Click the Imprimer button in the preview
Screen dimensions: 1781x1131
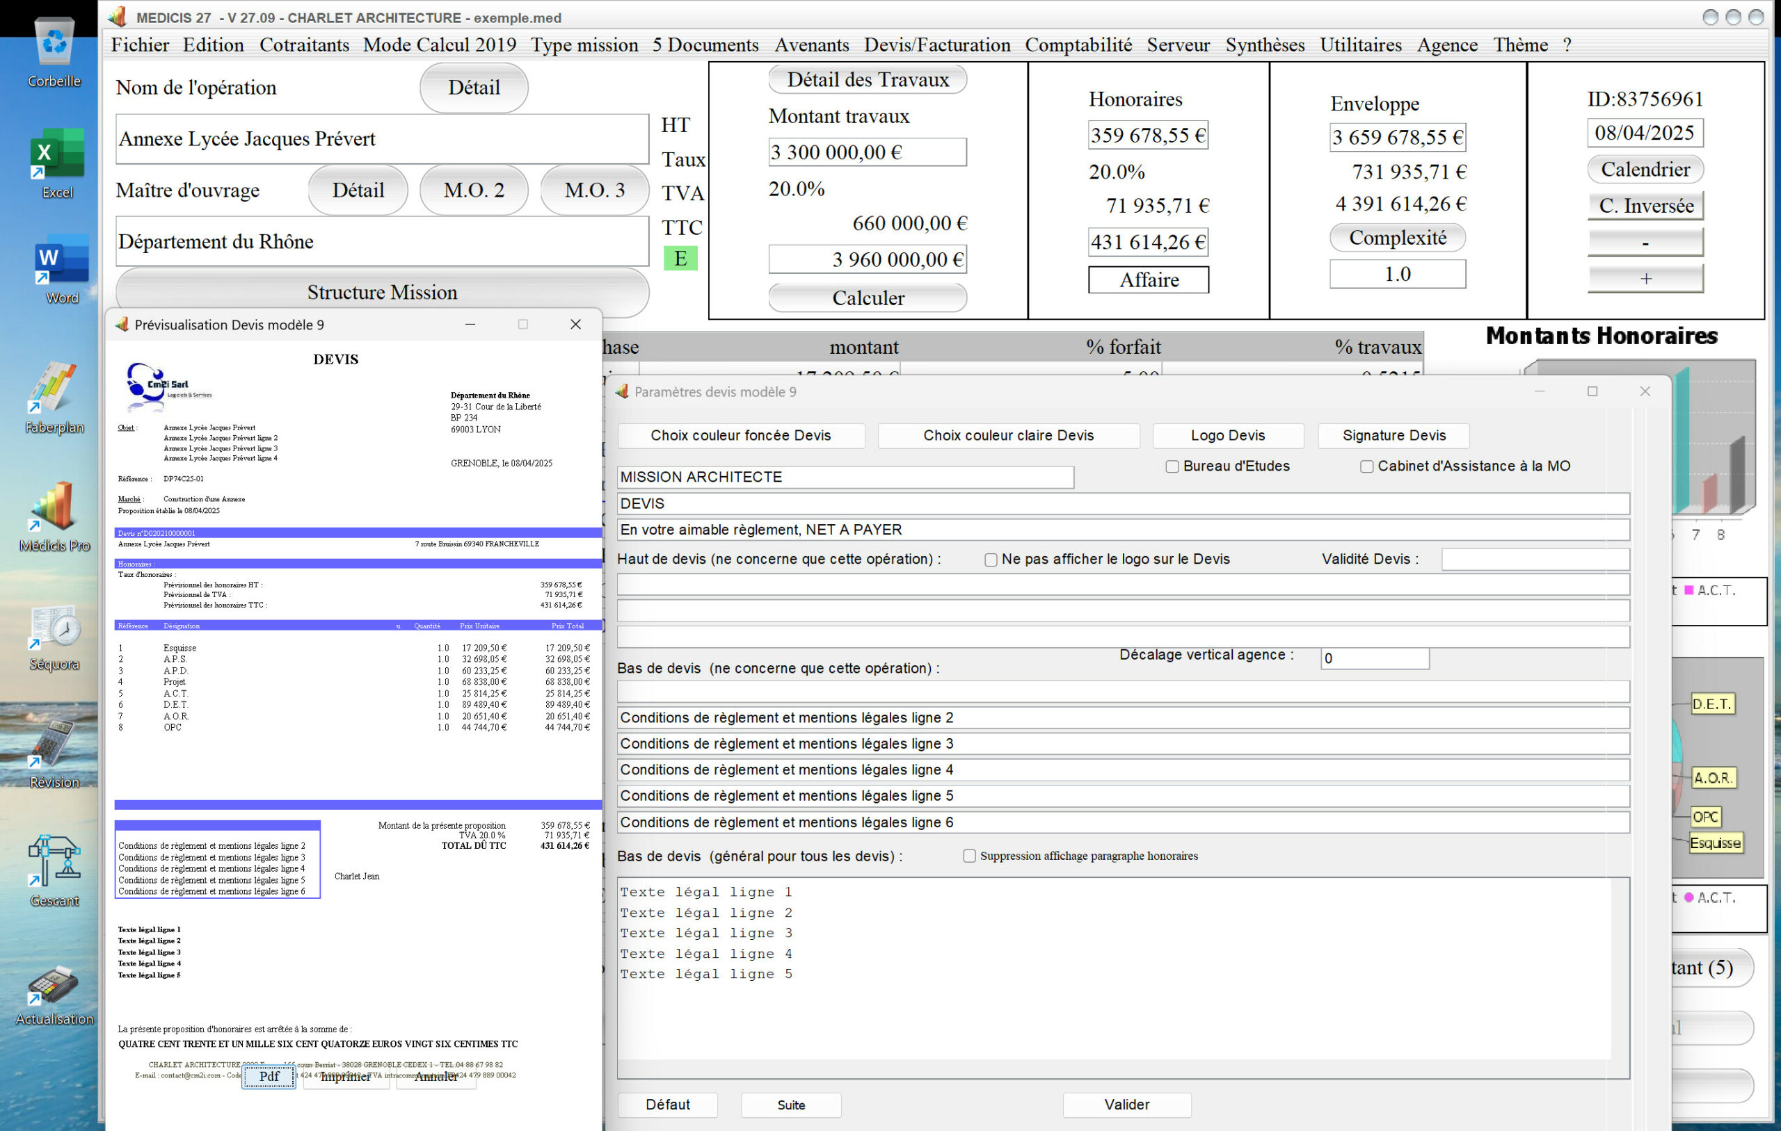click(345, 1076)
